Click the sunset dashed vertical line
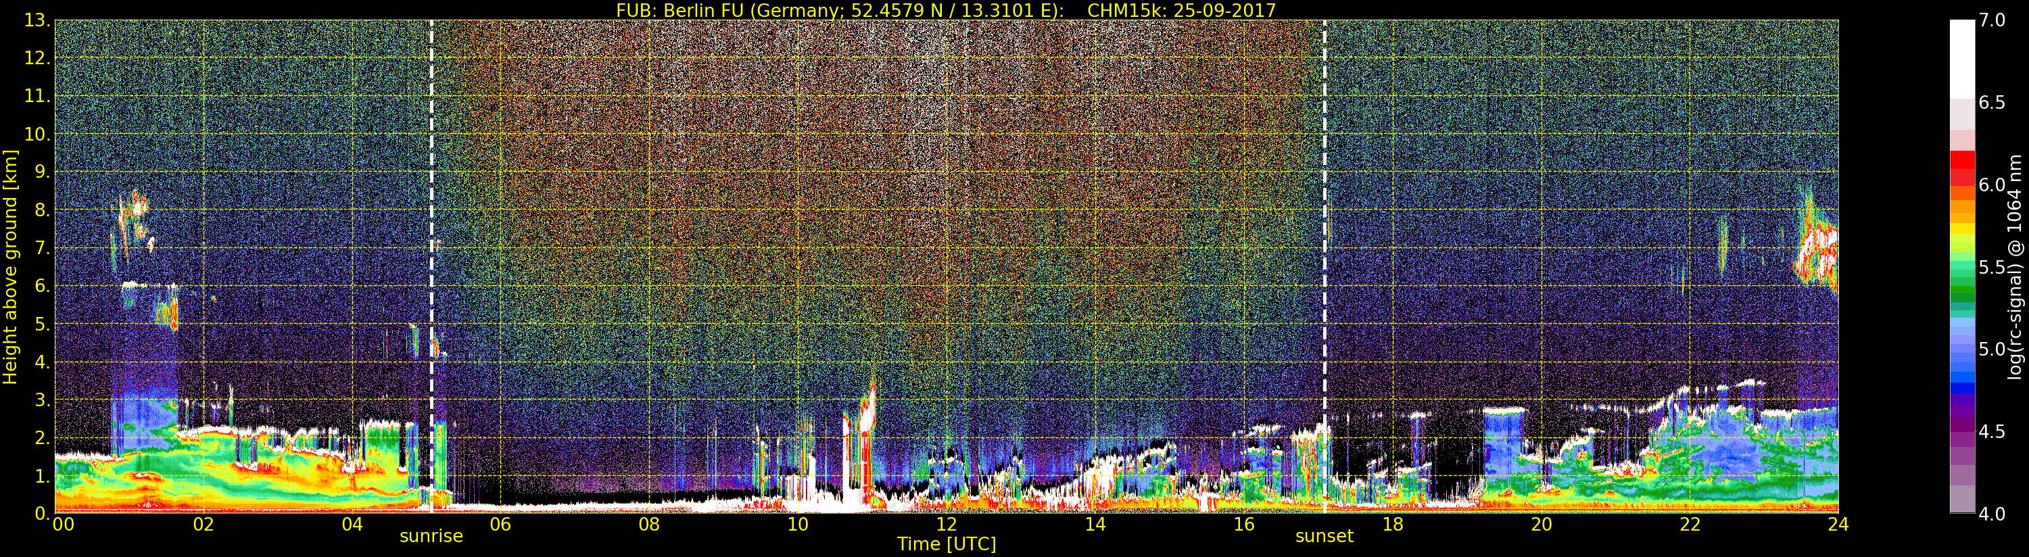Image resolution: width=2029 pixels, height=557 pixels. pyautogui.click(x=1325, y=266)
